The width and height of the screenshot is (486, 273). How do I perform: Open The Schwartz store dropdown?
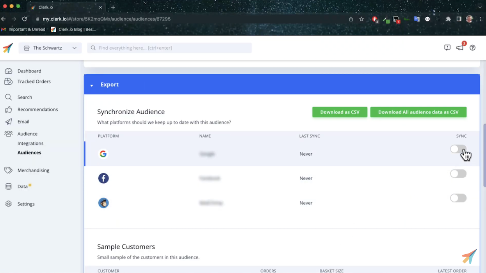point(50,48)
